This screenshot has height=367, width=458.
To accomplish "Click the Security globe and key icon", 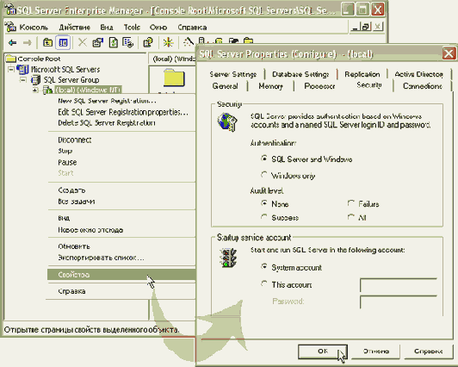I will [x=227, y=121].
